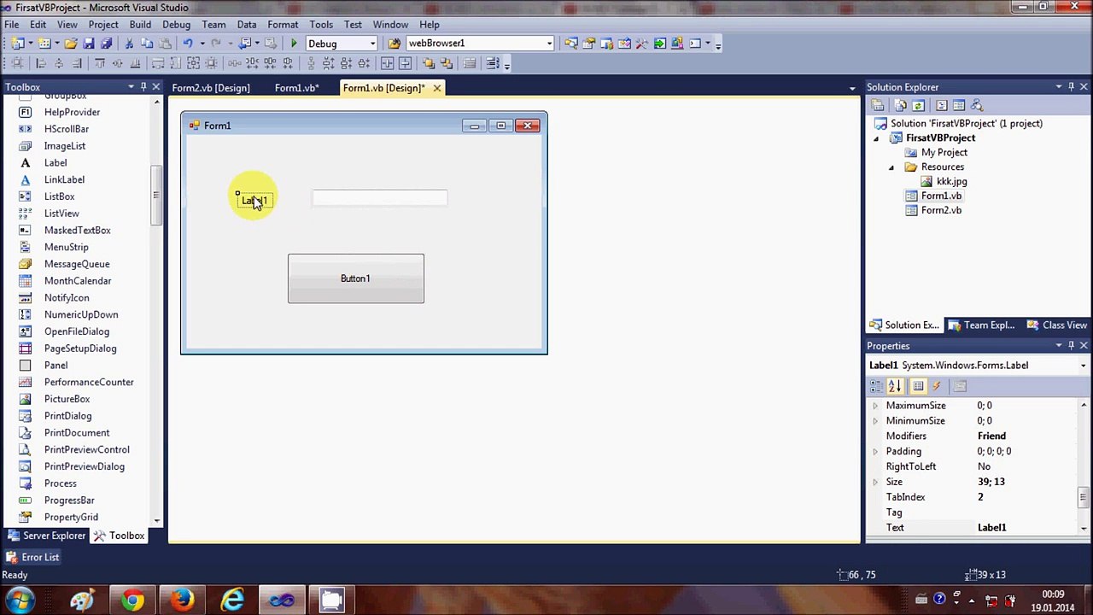Toggle auto-hide pin on Solution Explorer
Screen dimensions: 1093x615
click(x=1071, y=86)
